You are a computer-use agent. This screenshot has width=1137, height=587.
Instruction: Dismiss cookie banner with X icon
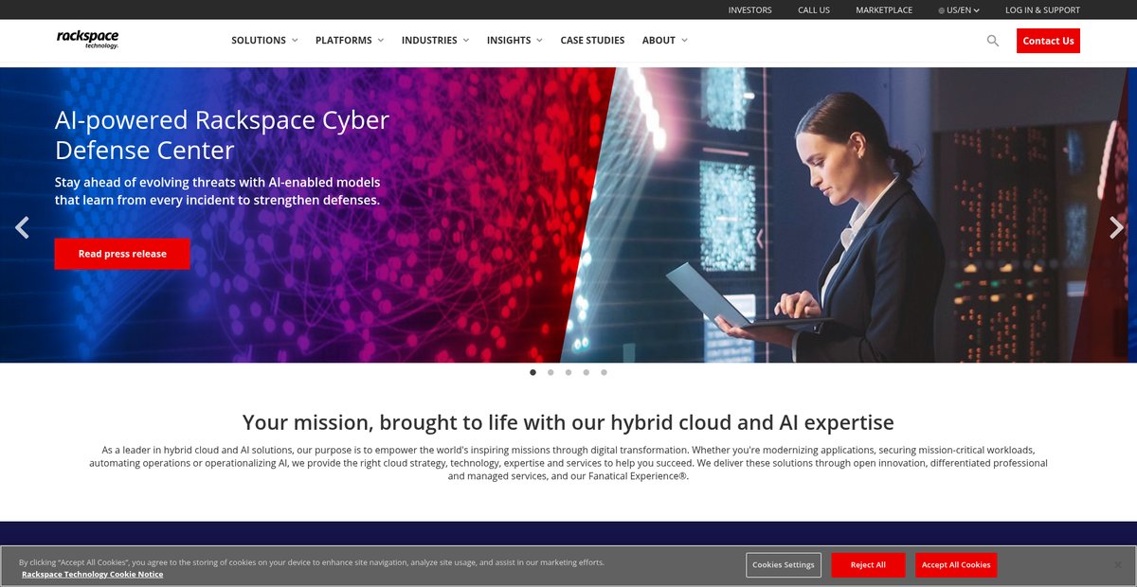(x=1117, y=565)
